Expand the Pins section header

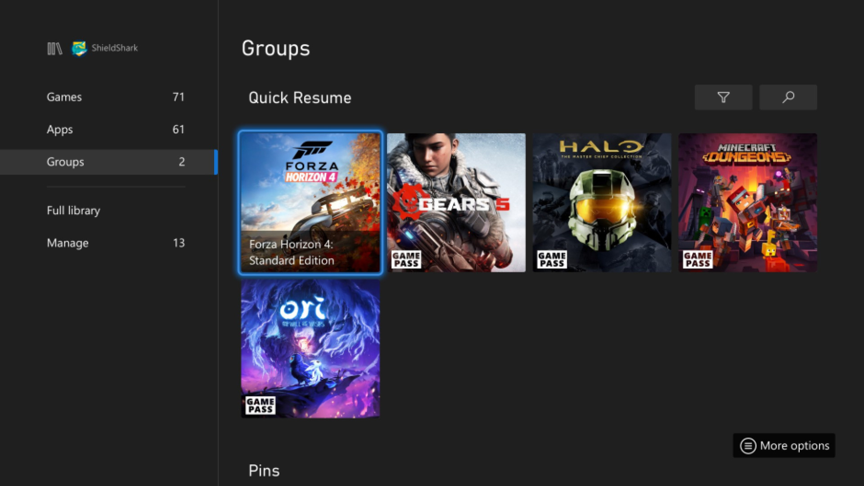(x=264, y=469)
